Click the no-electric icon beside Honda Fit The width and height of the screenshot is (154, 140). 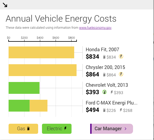tap(121, 57)
